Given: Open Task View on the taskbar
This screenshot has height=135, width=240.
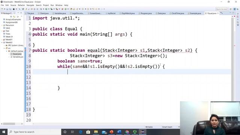Looking at the screenshot, I should pos(72,132).
